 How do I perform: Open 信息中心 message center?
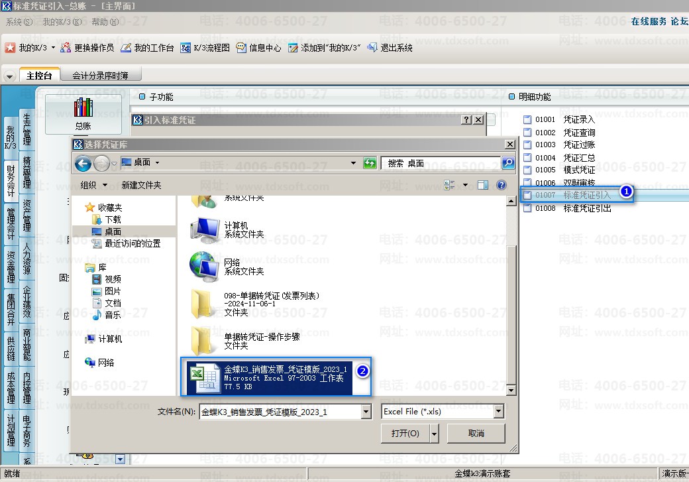pyautogui.click(x=240, y=48)
